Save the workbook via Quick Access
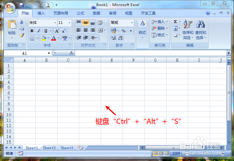 click(21, 5)
